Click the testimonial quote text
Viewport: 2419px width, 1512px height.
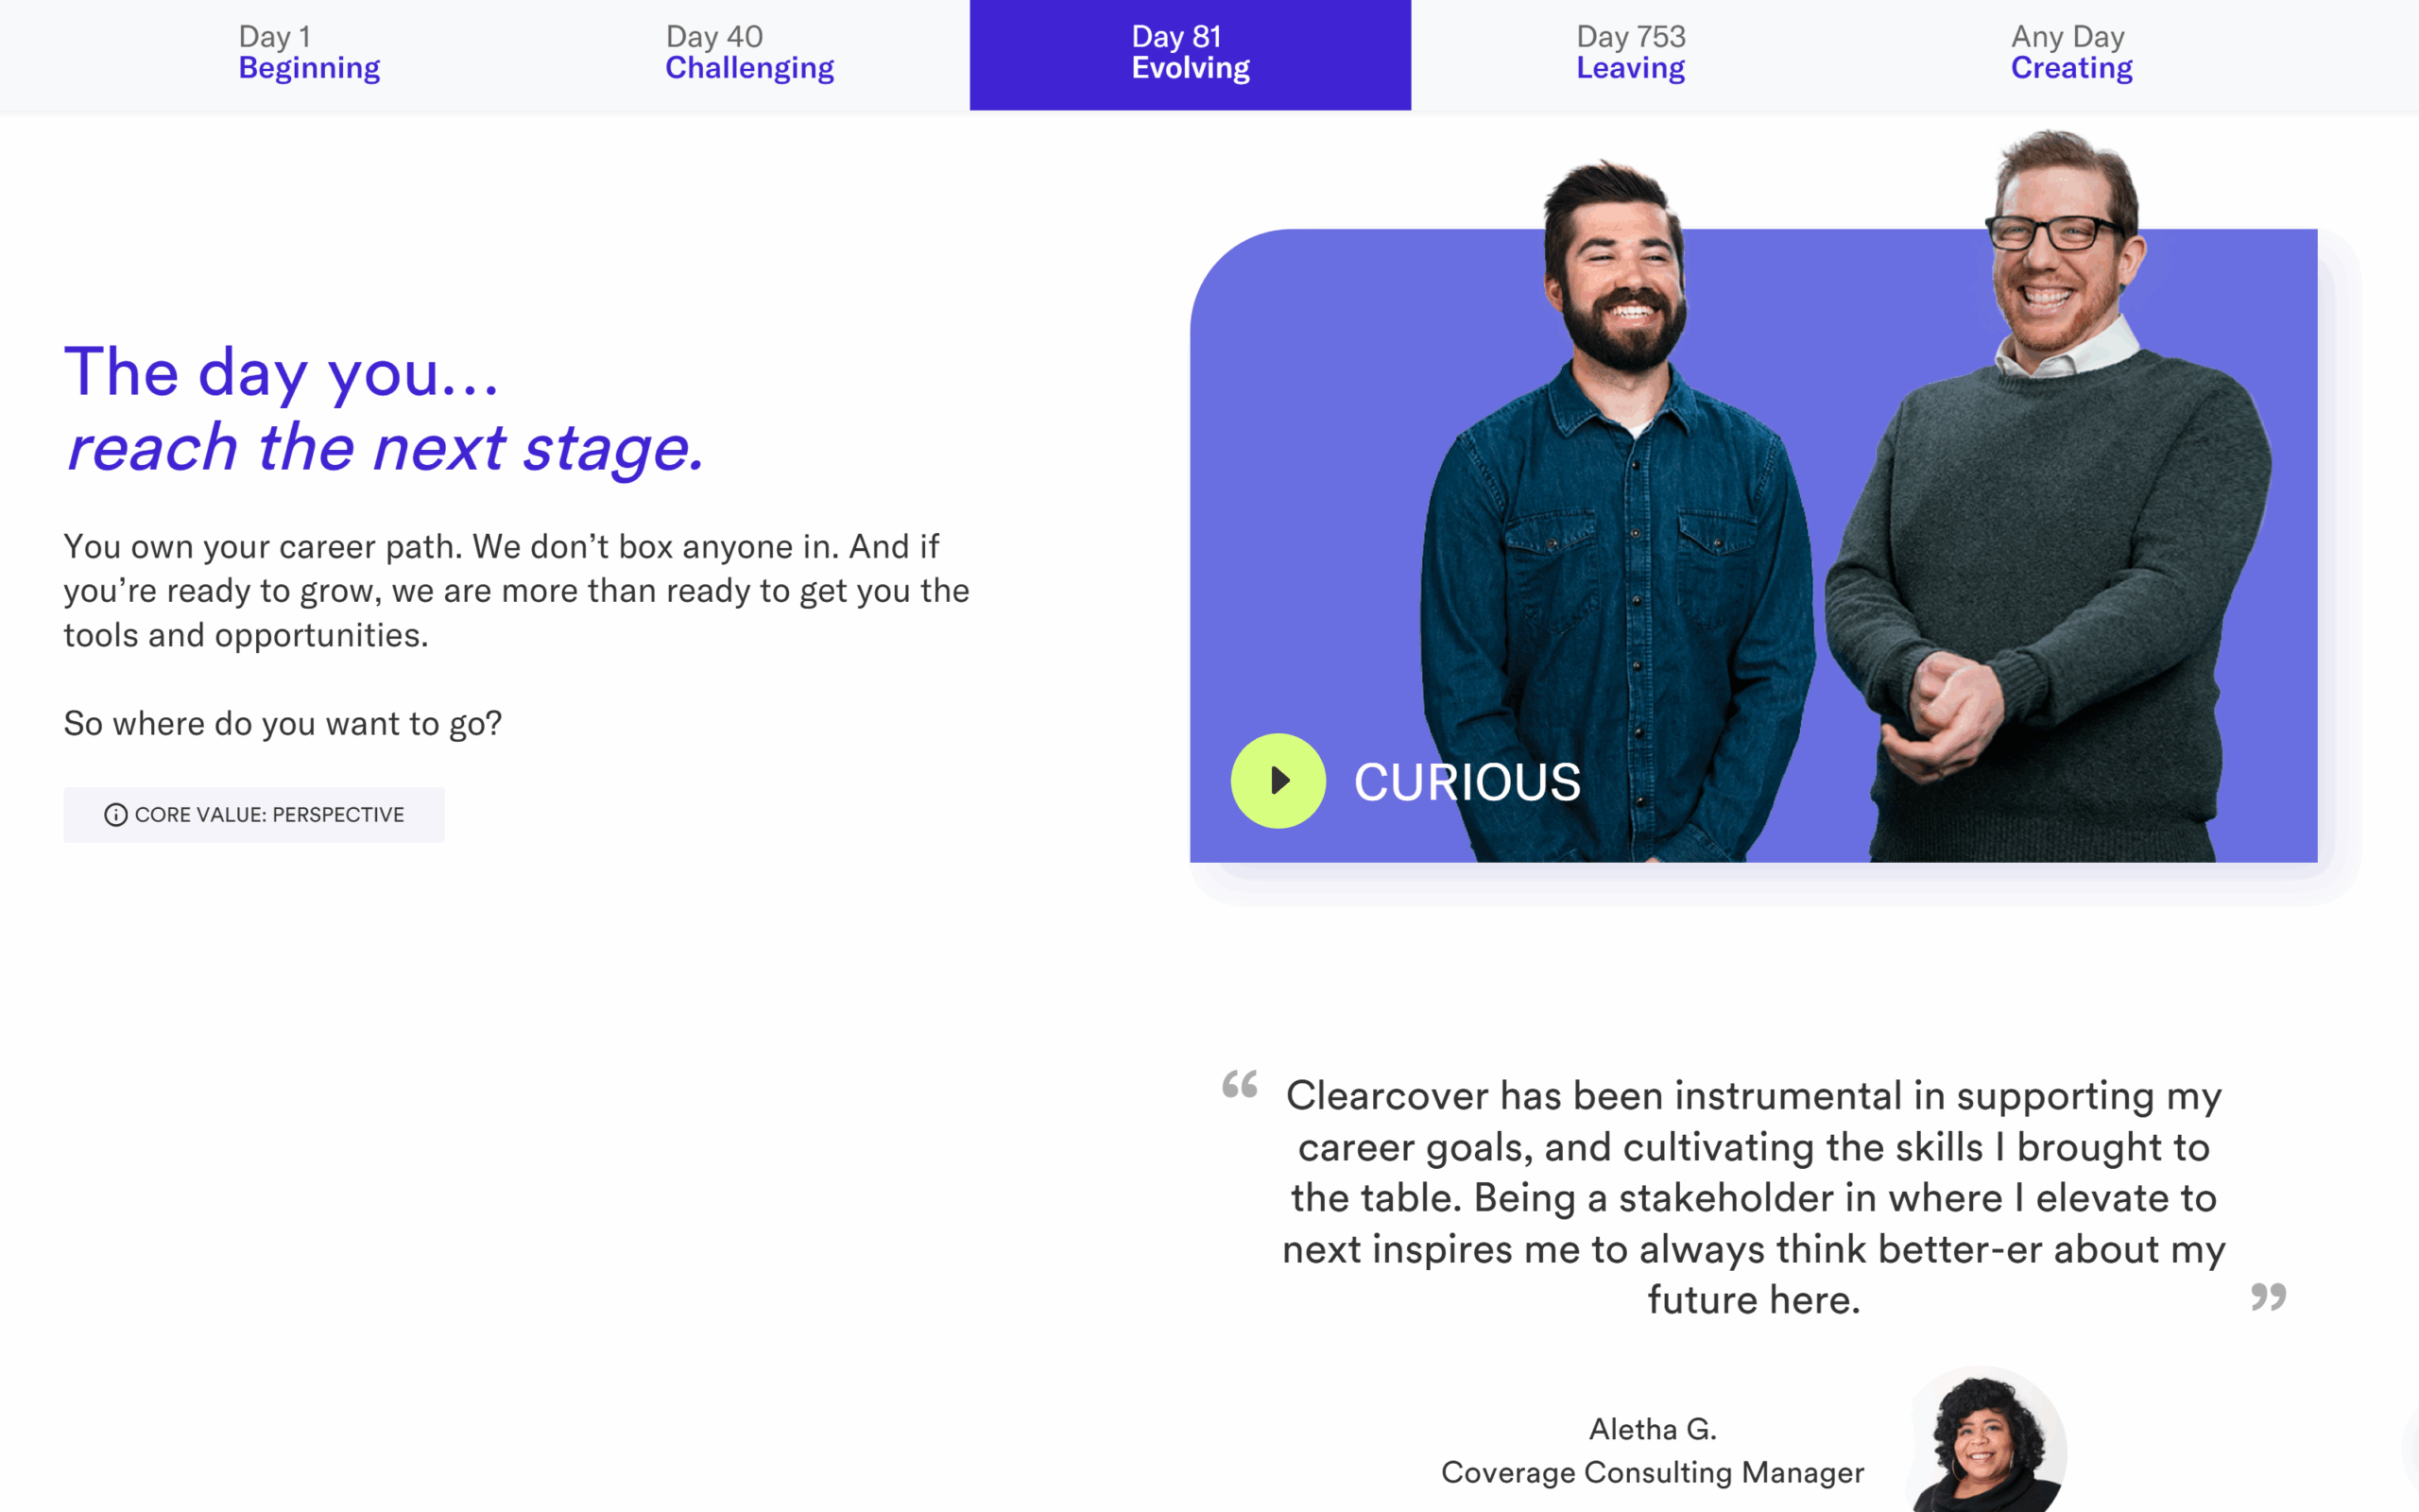point(1753,1197)
